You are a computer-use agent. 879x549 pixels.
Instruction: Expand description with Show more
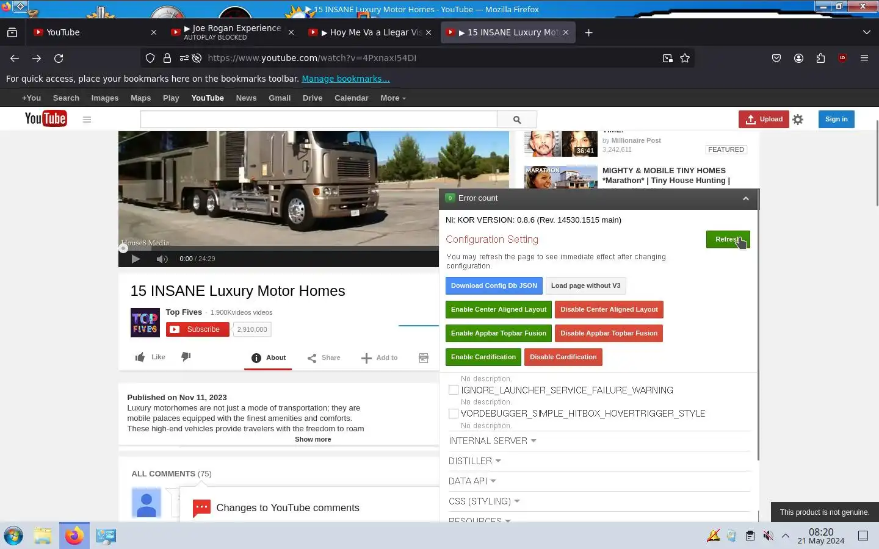pyautogui.click(x=313, y=439)
